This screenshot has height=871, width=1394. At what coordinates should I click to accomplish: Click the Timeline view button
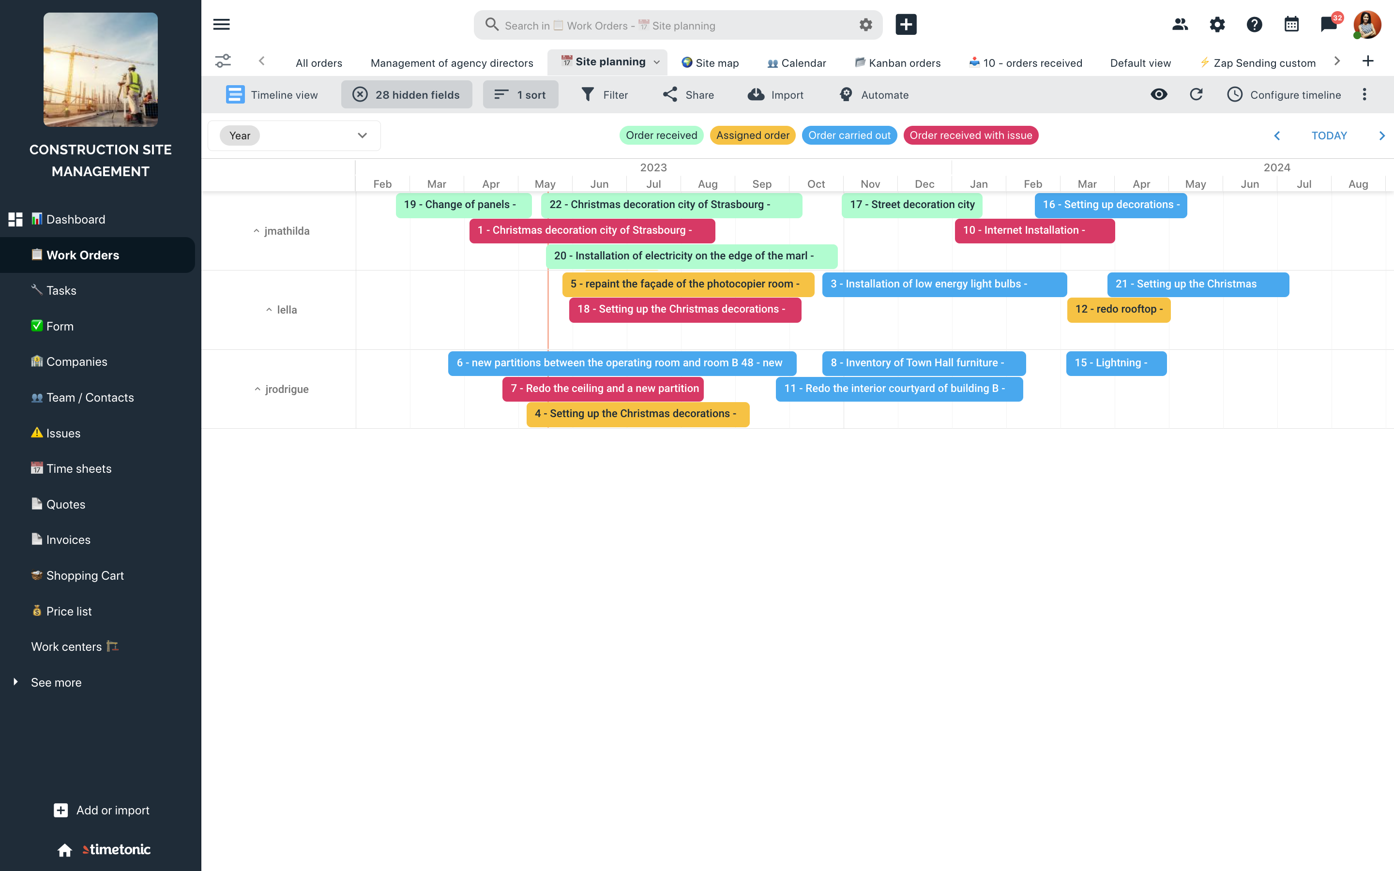pos(272,94)
